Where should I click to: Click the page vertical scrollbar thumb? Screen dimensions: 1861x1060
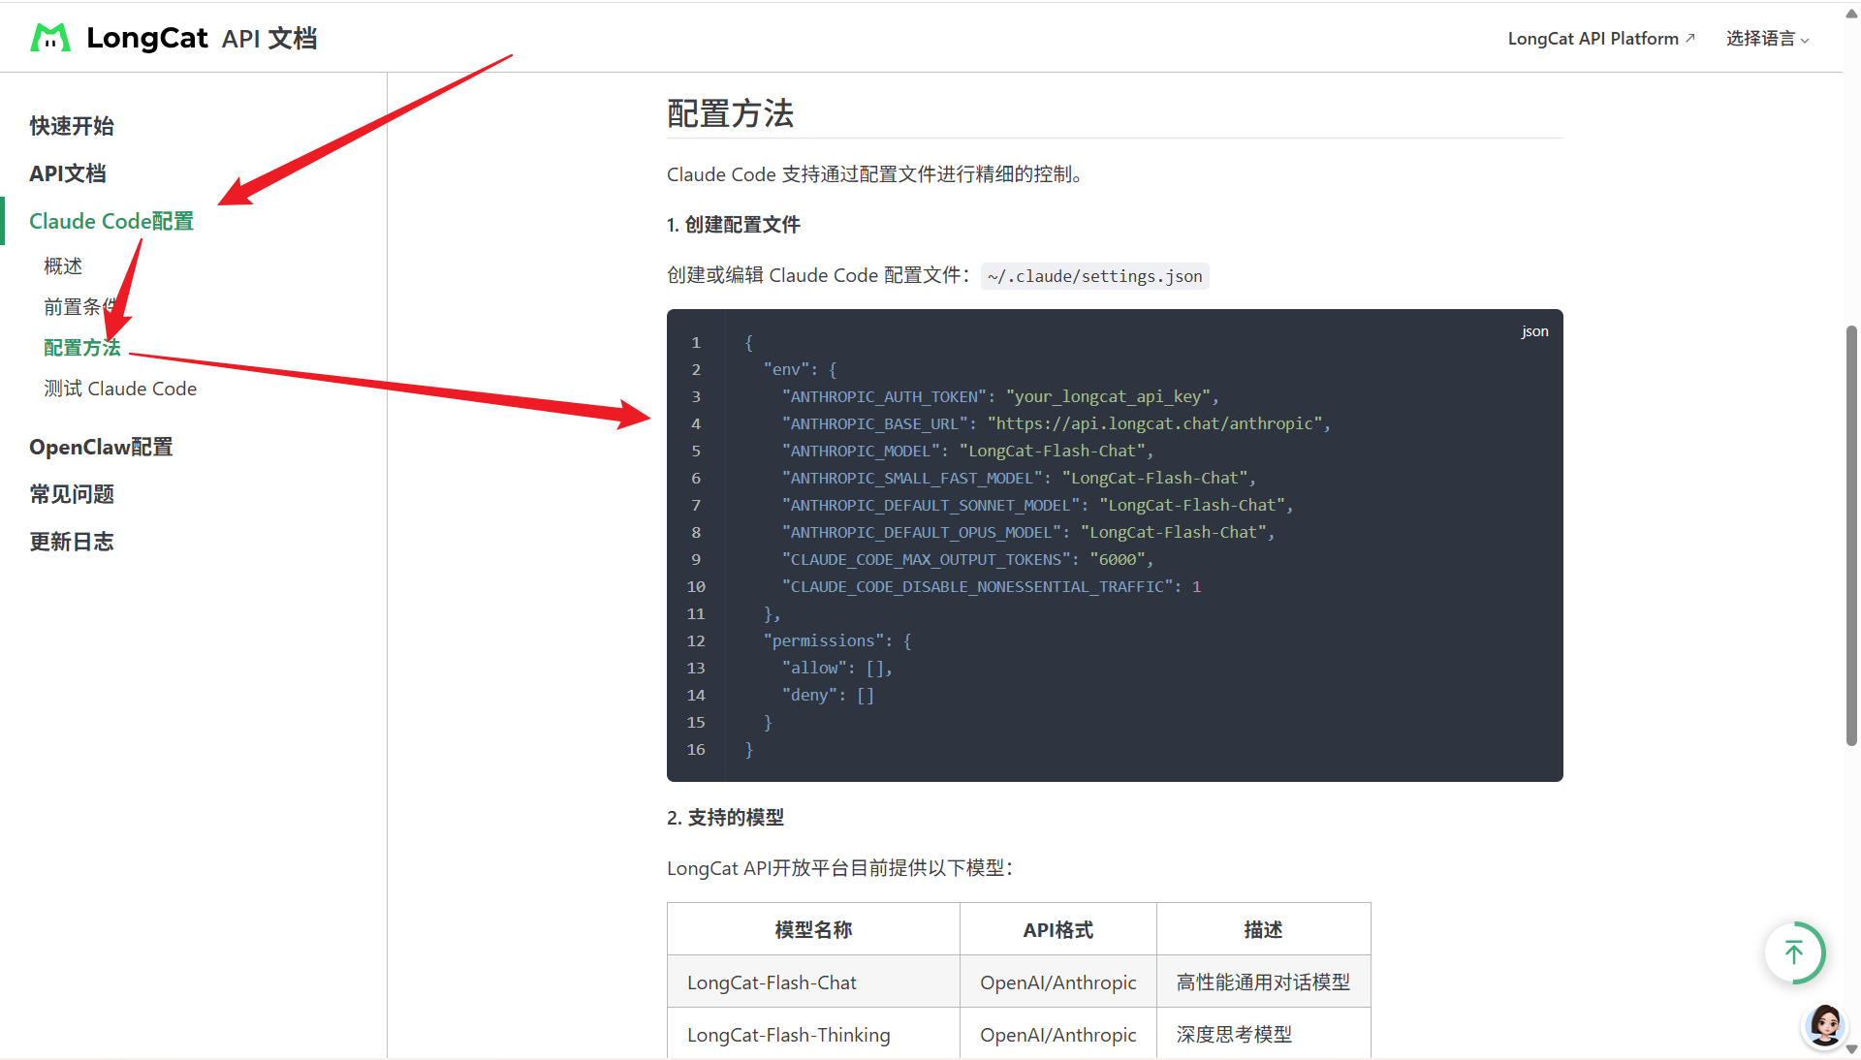tap(1851, 535)
